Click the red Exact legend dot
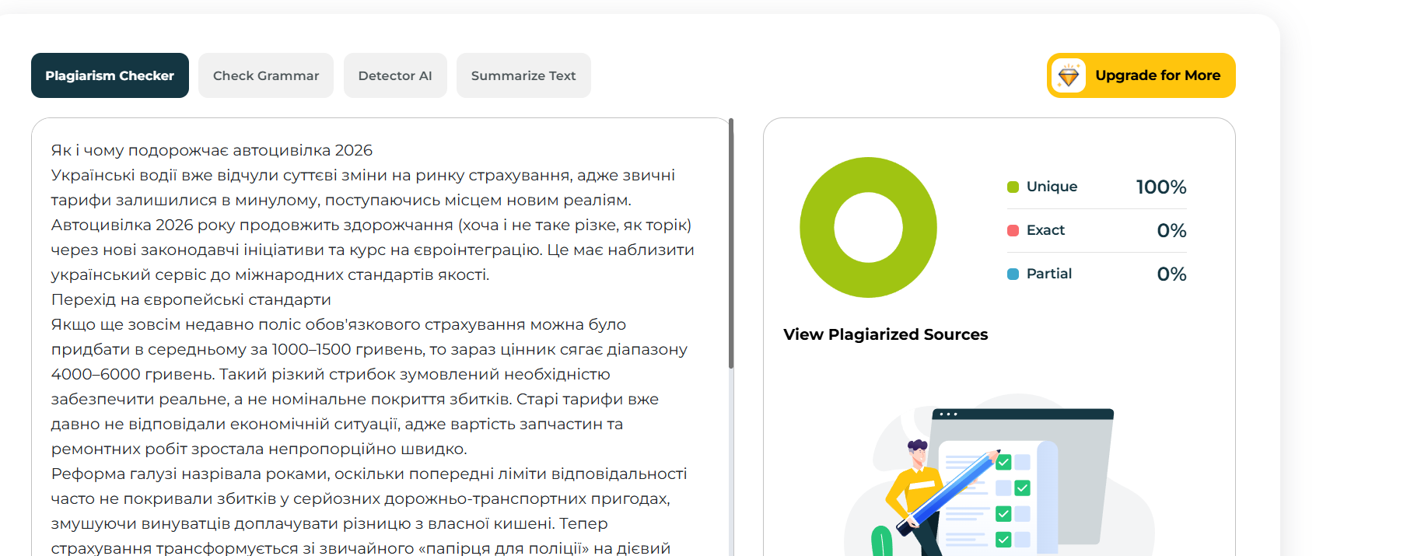The height and width of the screenshot is (556, 1414). (x=1013, y=230)
